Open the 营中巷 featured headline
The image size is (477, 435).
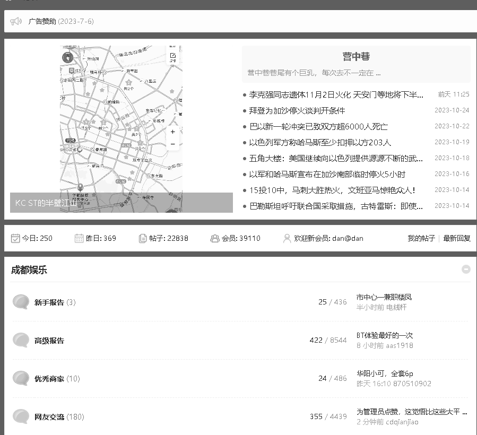[x=356, y=57]
